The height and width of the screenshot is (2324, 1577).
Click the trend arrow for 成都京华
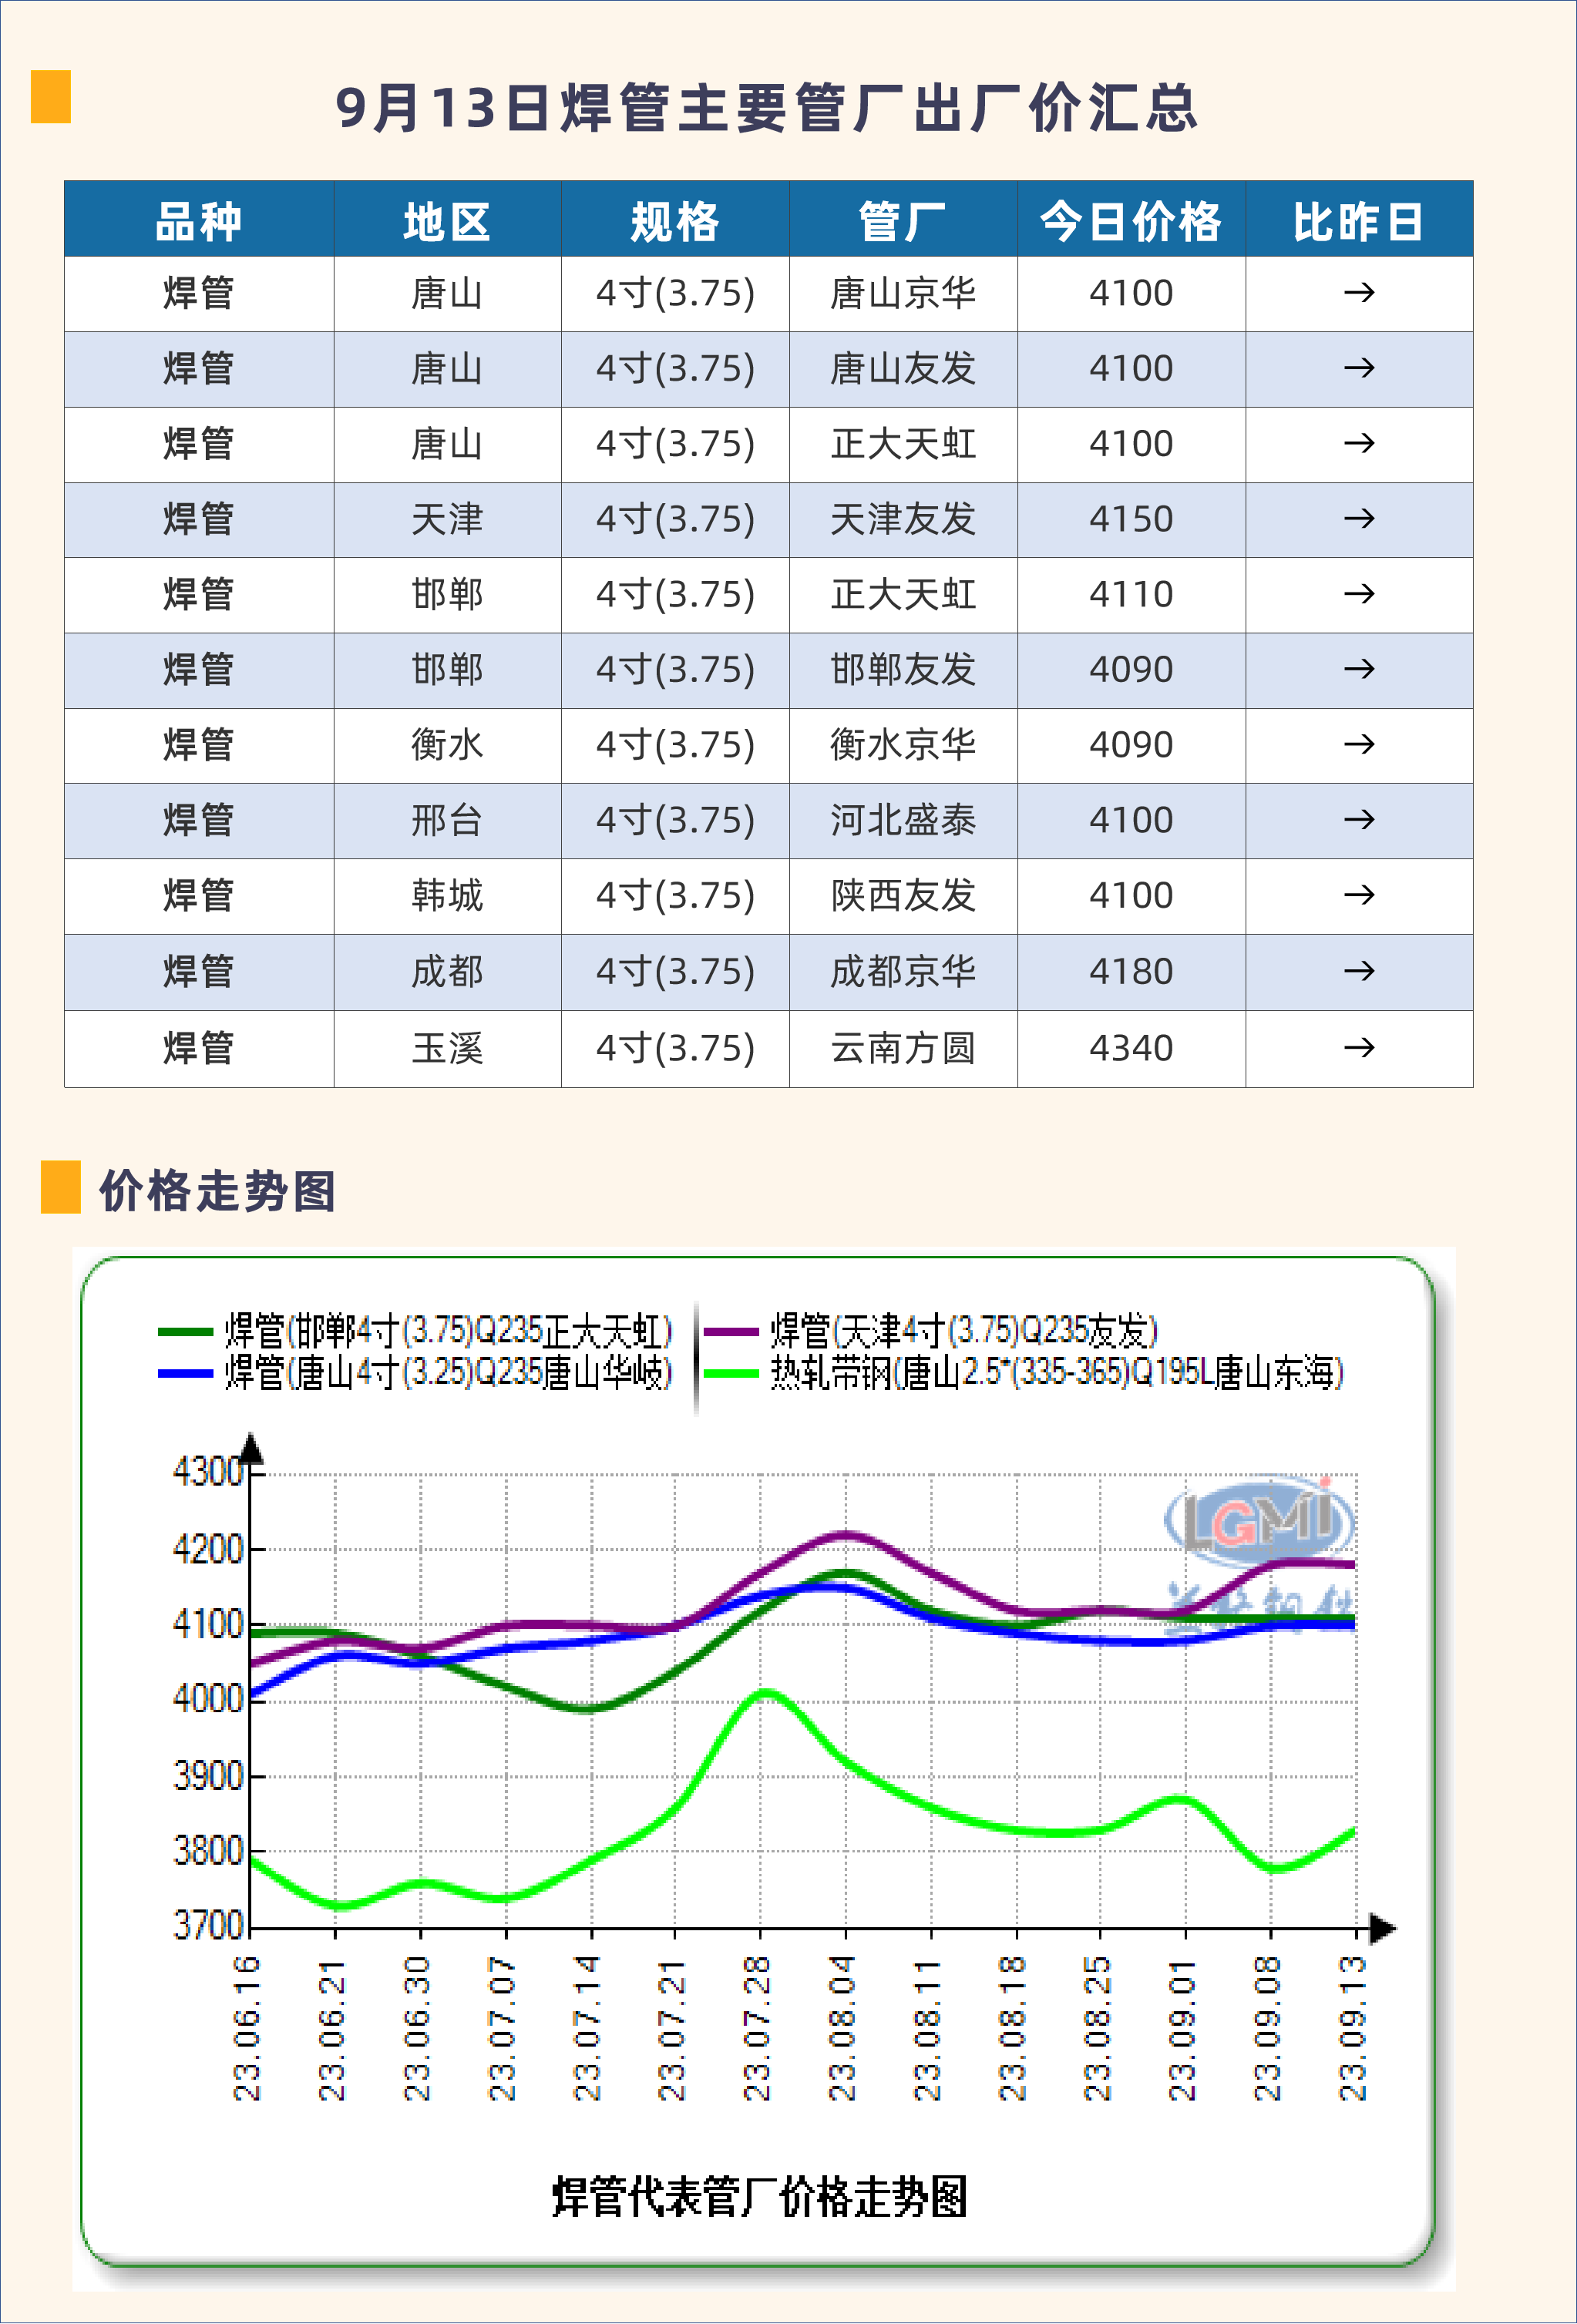[1358, 971]
